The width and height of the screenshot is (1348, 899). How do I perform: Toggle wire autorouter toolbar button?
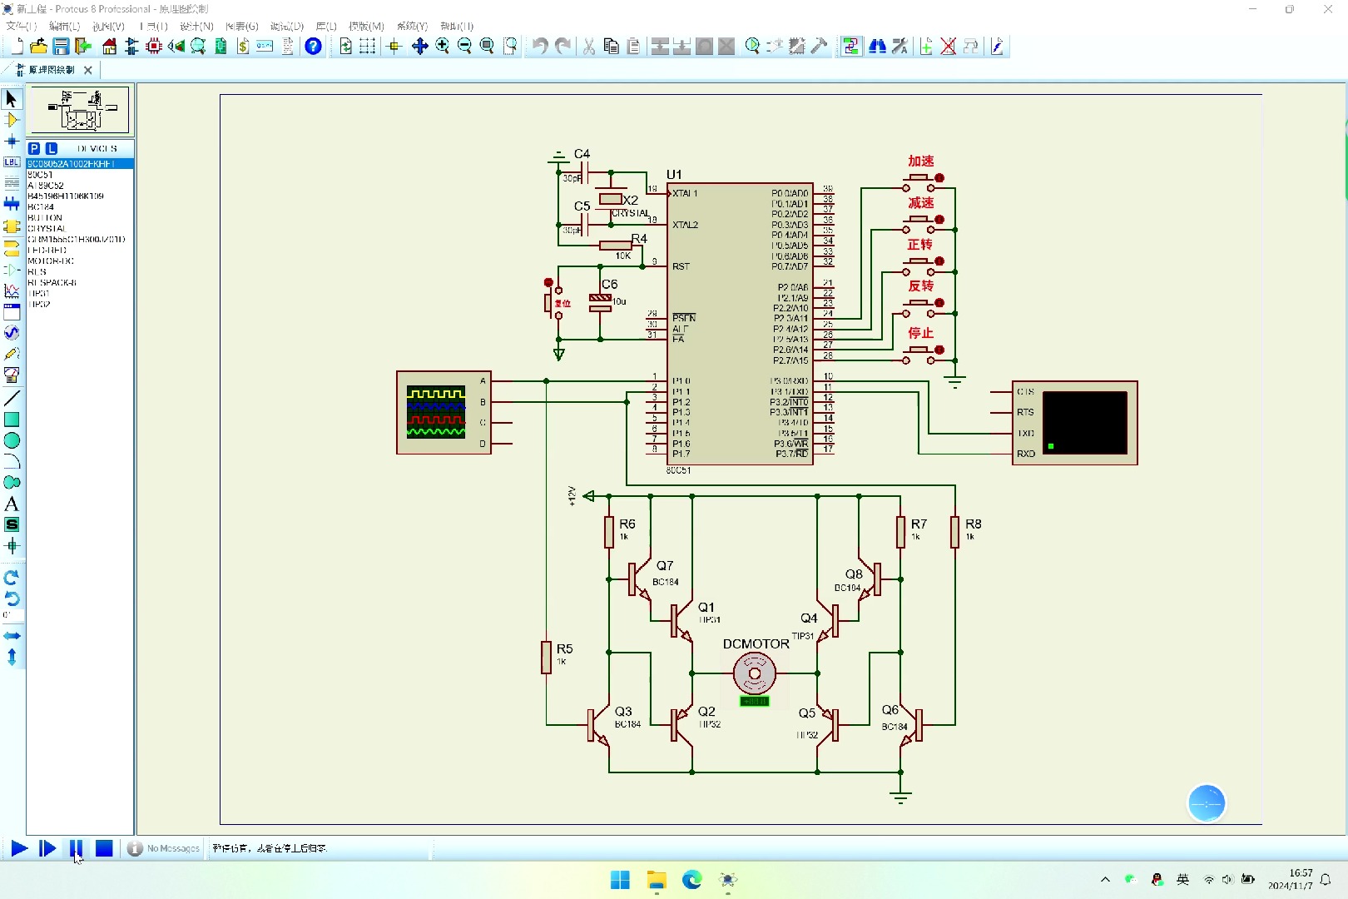coord(850,47)
